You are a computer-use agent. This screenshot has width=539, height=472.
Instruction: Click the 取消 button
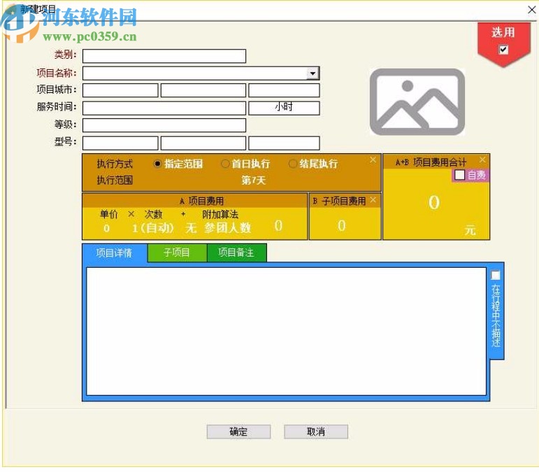[316, 431]
